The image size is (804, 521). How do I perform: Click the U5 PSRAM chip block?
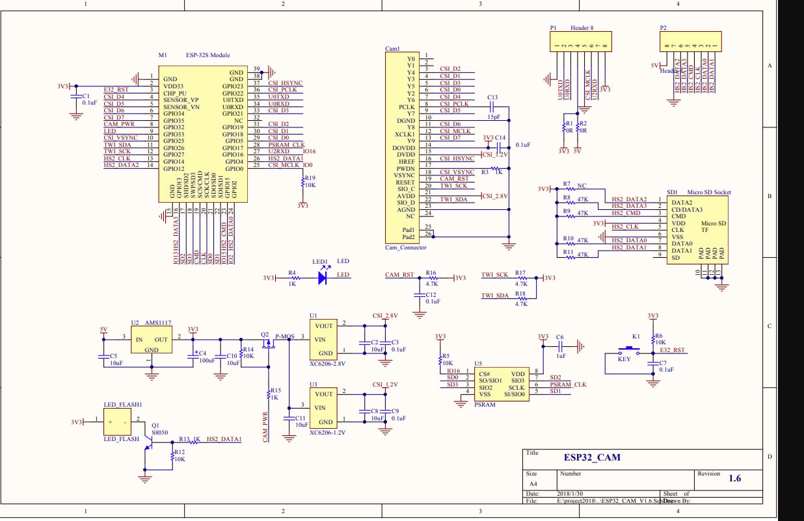500,384
